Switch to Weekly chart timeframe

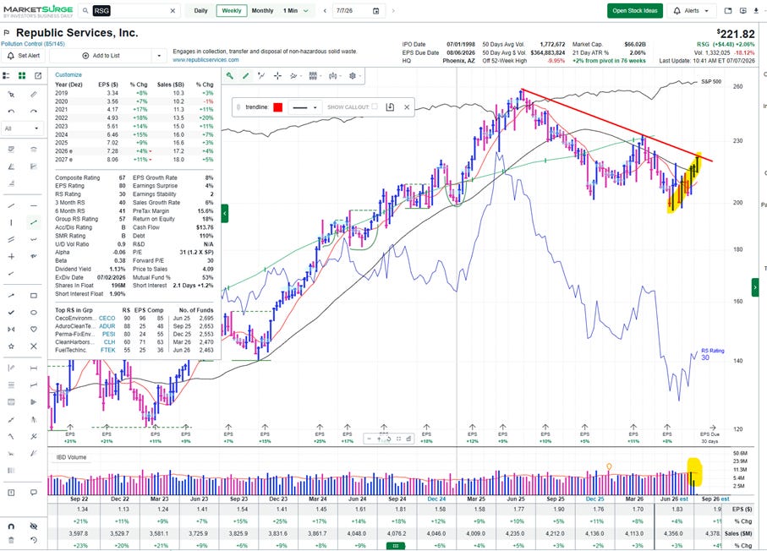coord(232,11)
